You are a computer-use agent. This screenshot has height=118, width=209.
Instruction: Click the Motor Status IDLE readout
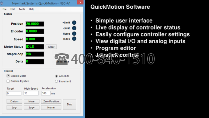point(35,47)
